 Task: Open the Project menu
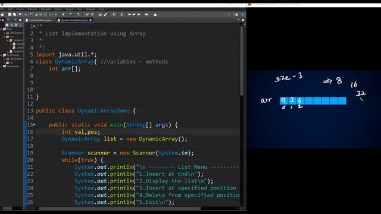[70, 10]
